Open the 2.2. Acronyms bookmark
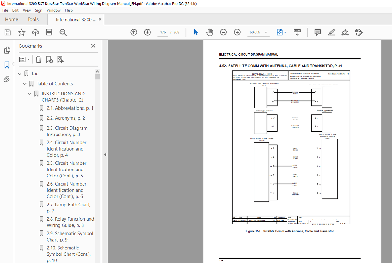 tap(66, 118)
